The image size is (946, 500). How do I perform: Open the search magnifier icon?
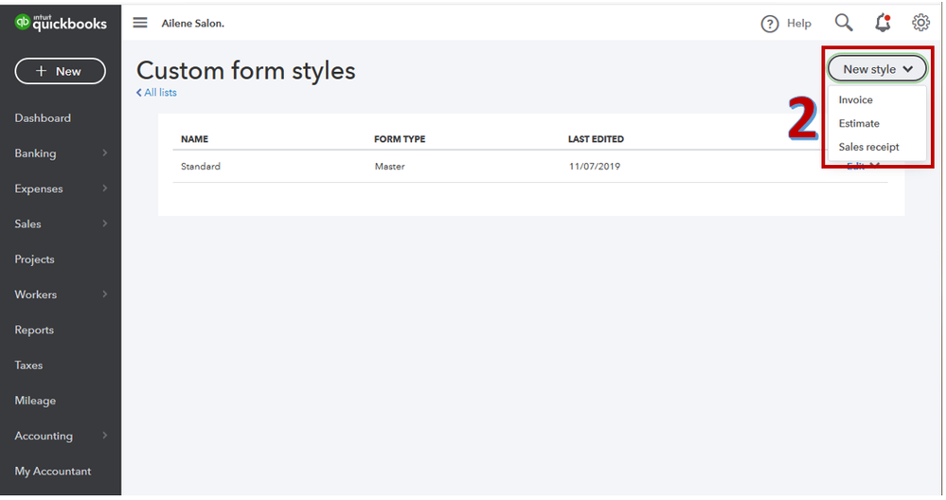844,23
